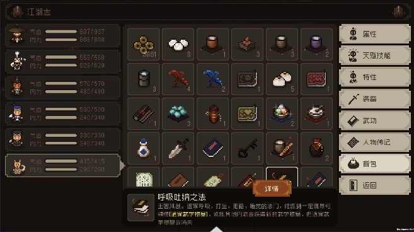The height and width of the screenshot is (232, 414).
Task: Select the short sword item
Action: [x=178, y=148]
